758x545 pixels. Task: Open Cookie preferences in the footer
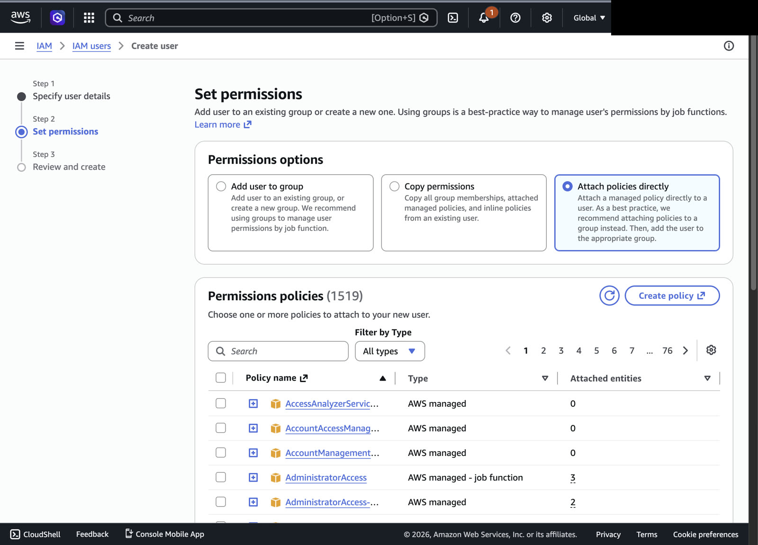click(705, 534)
